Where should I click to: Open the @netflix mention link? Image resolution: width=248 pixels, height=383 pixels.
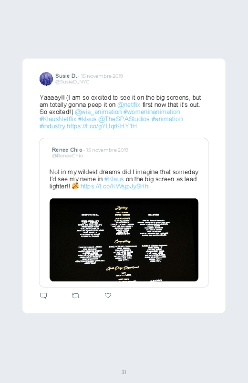129,105
